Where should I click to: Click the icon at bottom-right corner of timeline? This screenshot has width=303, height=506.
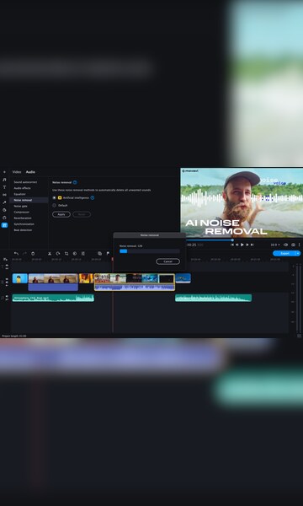[x=299, y=336]
